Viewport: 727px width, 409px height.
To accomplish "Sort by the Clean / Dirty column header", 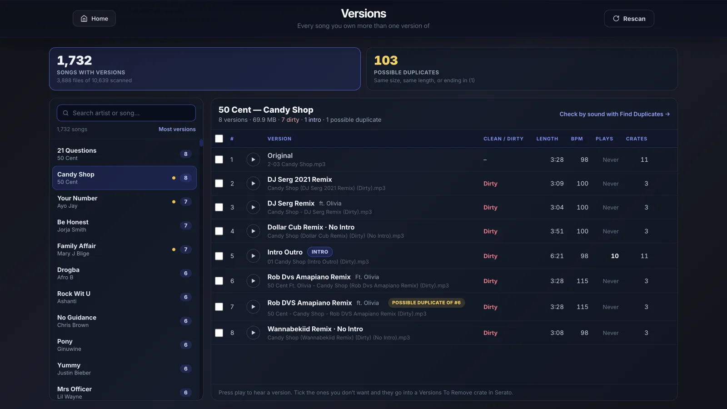I will pos(503,139).
